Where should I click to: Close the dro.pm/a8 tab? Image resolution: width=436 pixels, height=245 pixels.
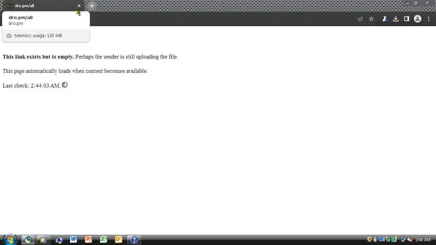pos(79,6)
